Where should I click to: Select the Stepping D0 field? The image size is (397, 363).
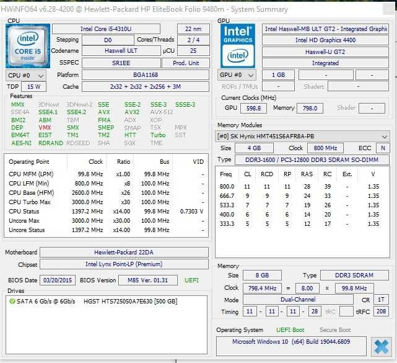[108, 40]
